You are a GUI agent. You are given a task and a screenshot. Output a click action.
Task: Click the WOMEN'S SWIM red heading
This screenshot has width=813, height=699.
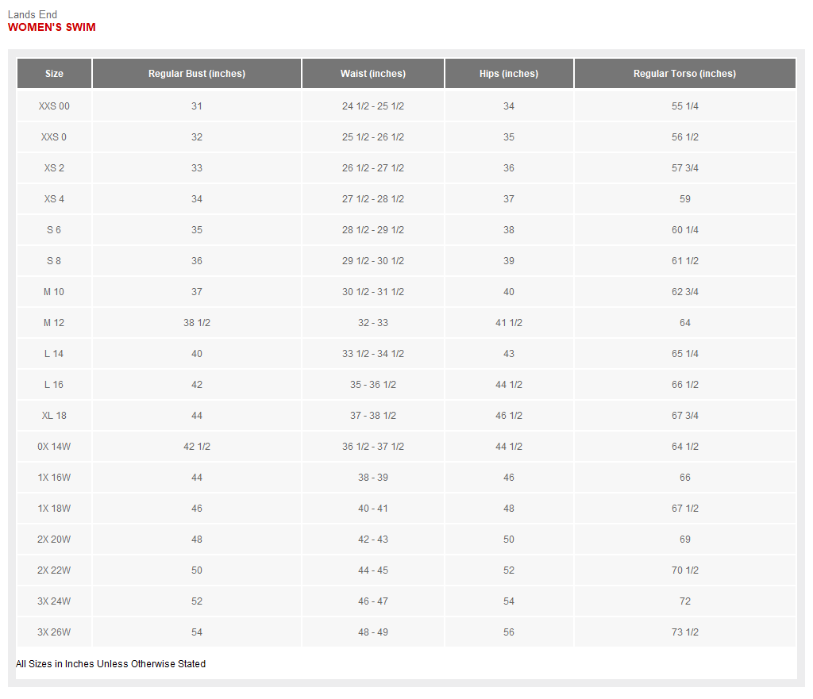pos(52,27)
